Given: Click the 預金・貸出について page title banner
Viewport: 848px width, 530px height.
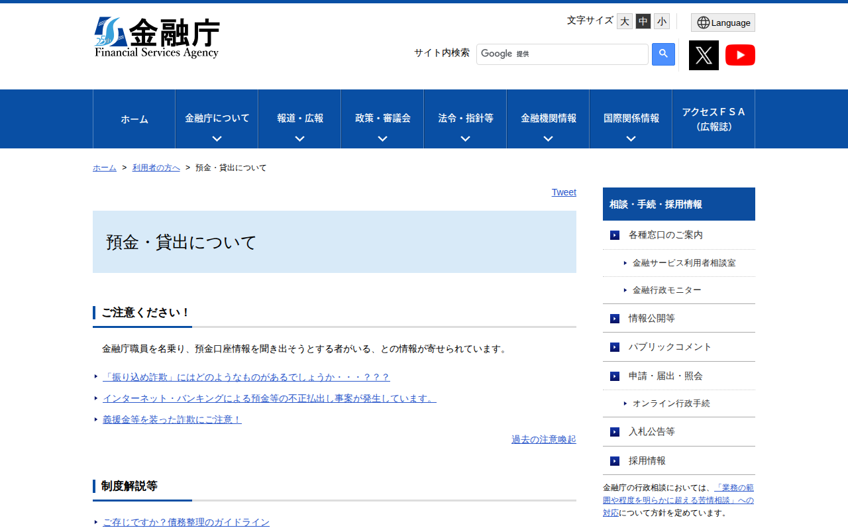Looking at the screenshot, I should click(335, 242).
